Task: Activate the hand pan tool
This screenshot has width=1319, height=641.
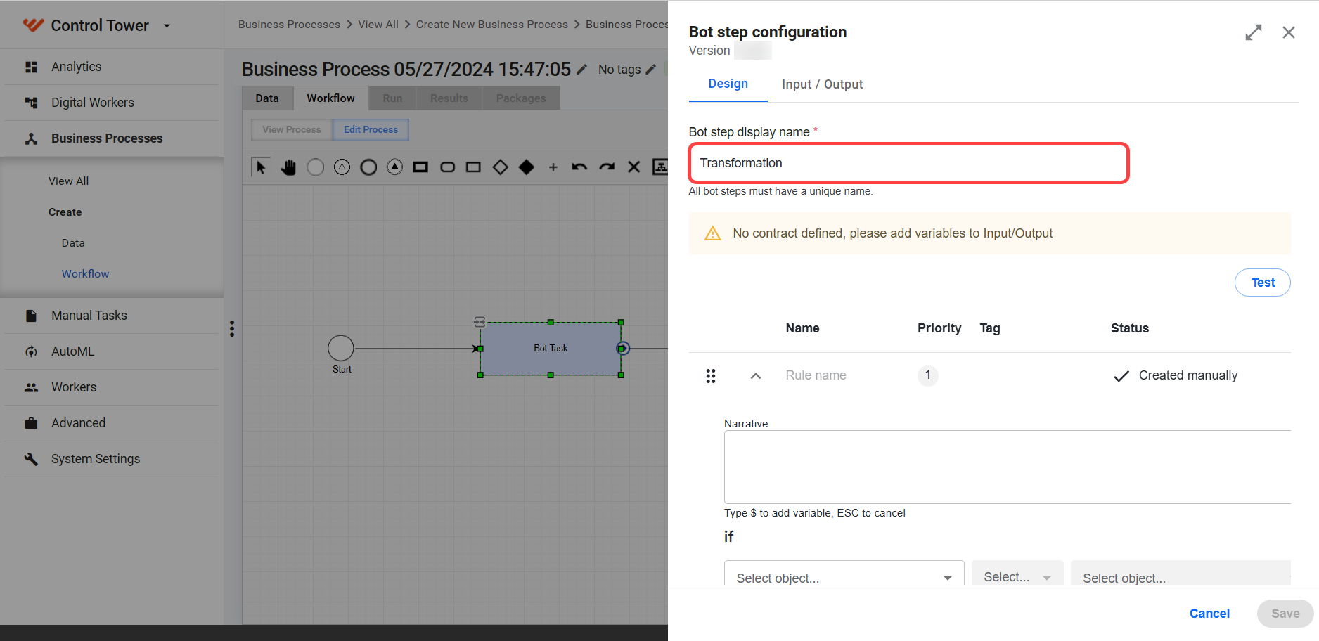Action: 288,167
